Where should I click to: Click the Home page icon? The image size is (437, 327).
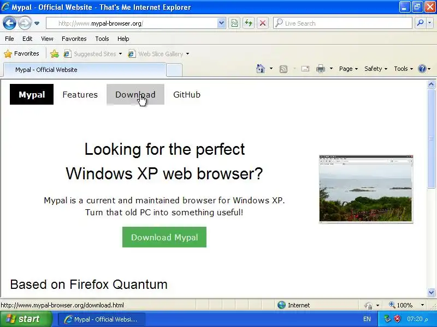[x=261, y=69]
